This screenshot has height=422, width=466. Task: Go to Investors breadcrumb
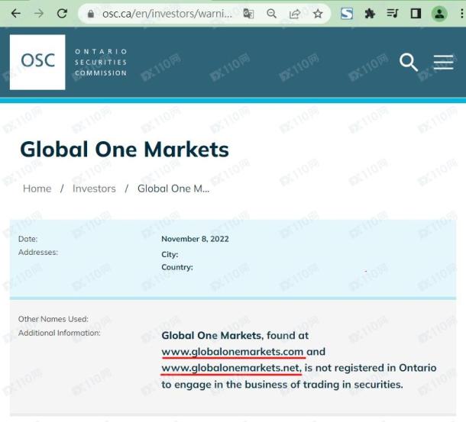(x=94, y=188)
